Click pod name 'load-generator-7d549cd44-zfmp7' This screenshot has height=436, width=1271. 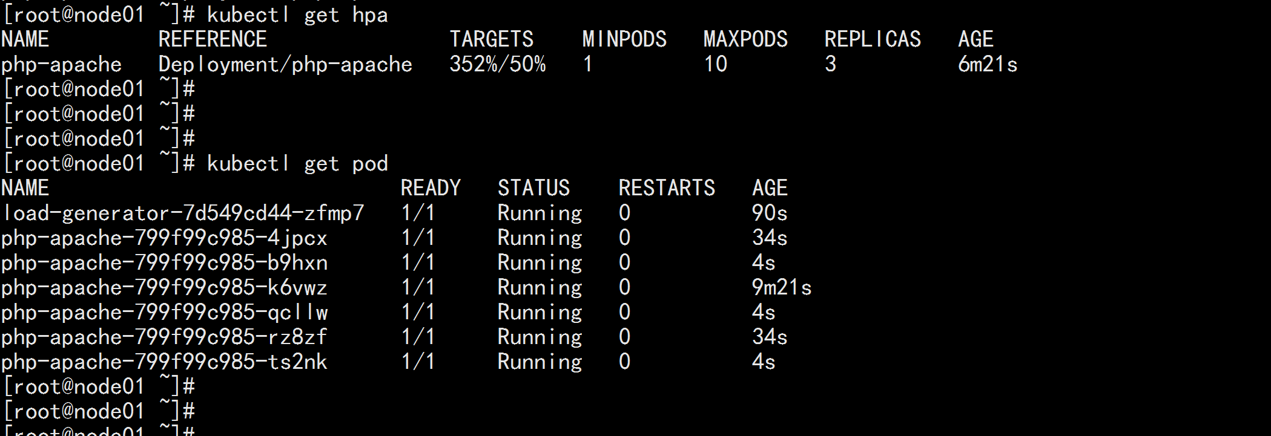[x=182, y=213]
